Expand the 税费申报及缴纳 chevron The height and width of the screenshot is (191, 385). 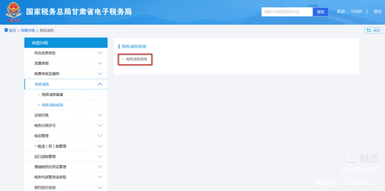pos(100,74)
